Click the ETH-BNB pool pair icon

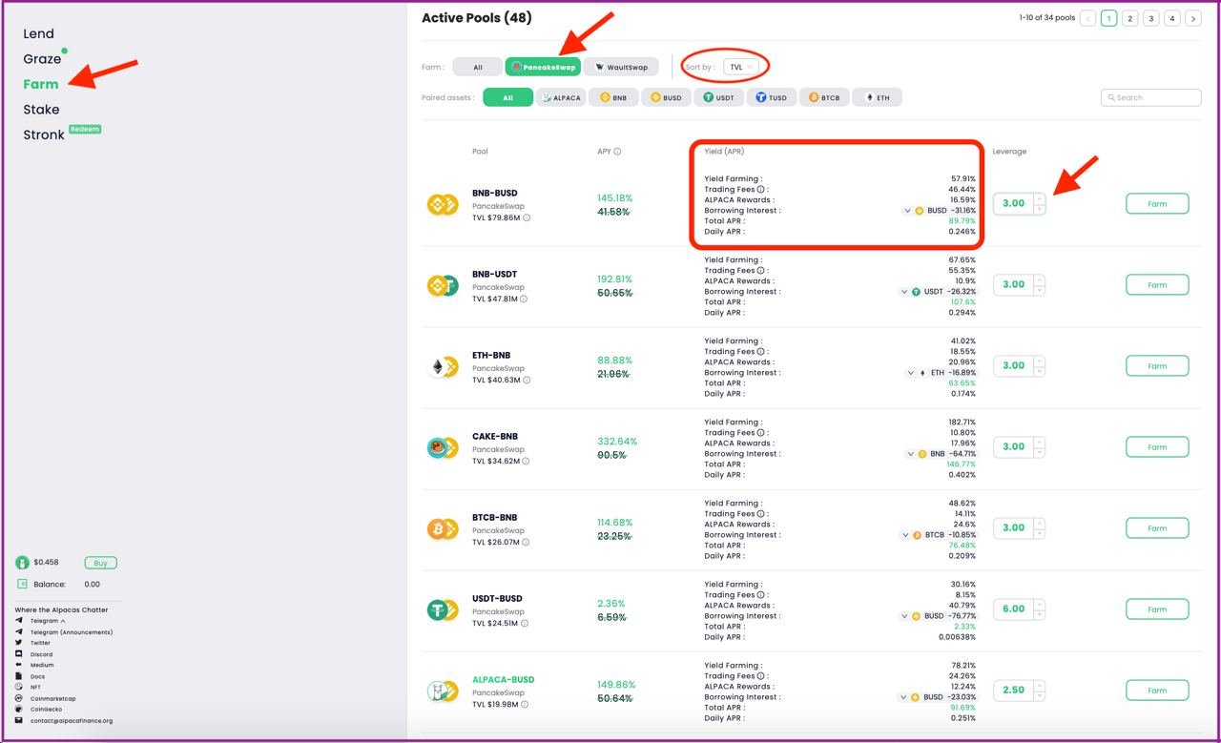coord(442,366)
